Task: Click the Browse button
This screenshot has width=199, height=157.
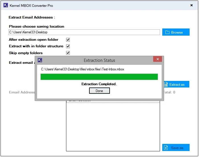Action: pyautogui.click(x=176, y=32)
